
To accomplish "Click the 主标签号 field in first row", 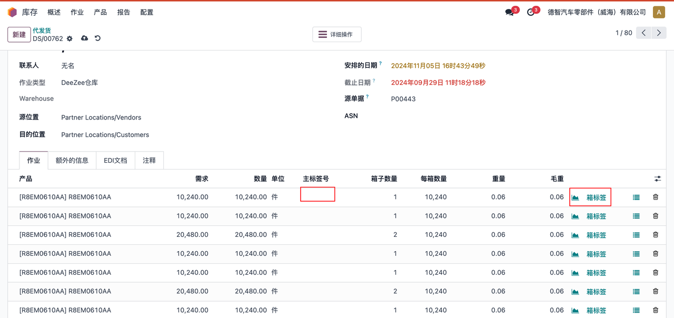I will [318, 194].
